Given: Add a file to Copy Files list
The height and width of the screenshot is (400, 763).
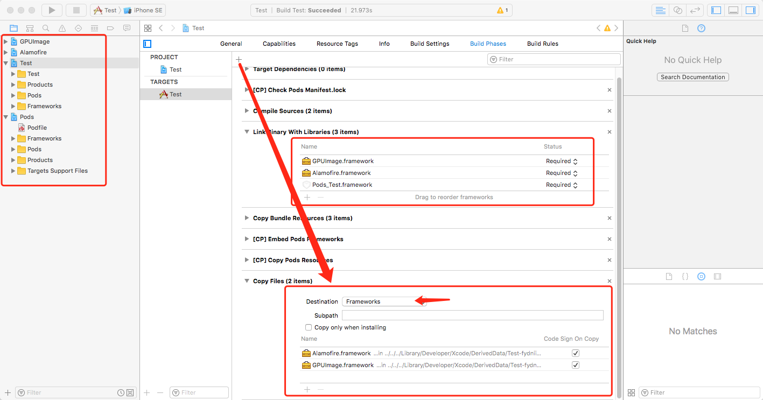Looking at the screenshot, I should tap(307, 389).
